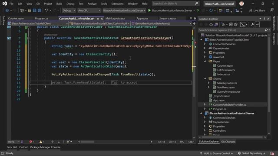
Task: Collapse the method outline at line 7
Action: tap(28, 38)
